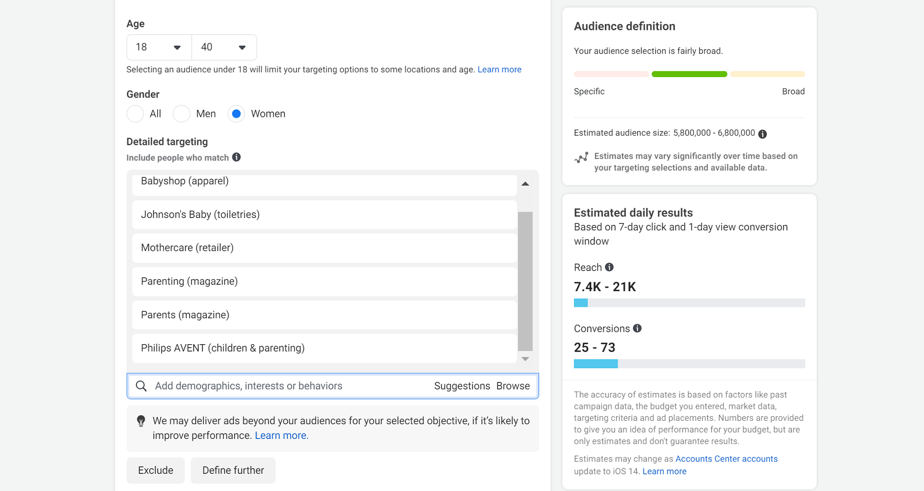The height and width of the screenshot is (491, 924).
Task: Select the Parents (magazine) item
Action: pyautogui.click(x=325, y=315)
